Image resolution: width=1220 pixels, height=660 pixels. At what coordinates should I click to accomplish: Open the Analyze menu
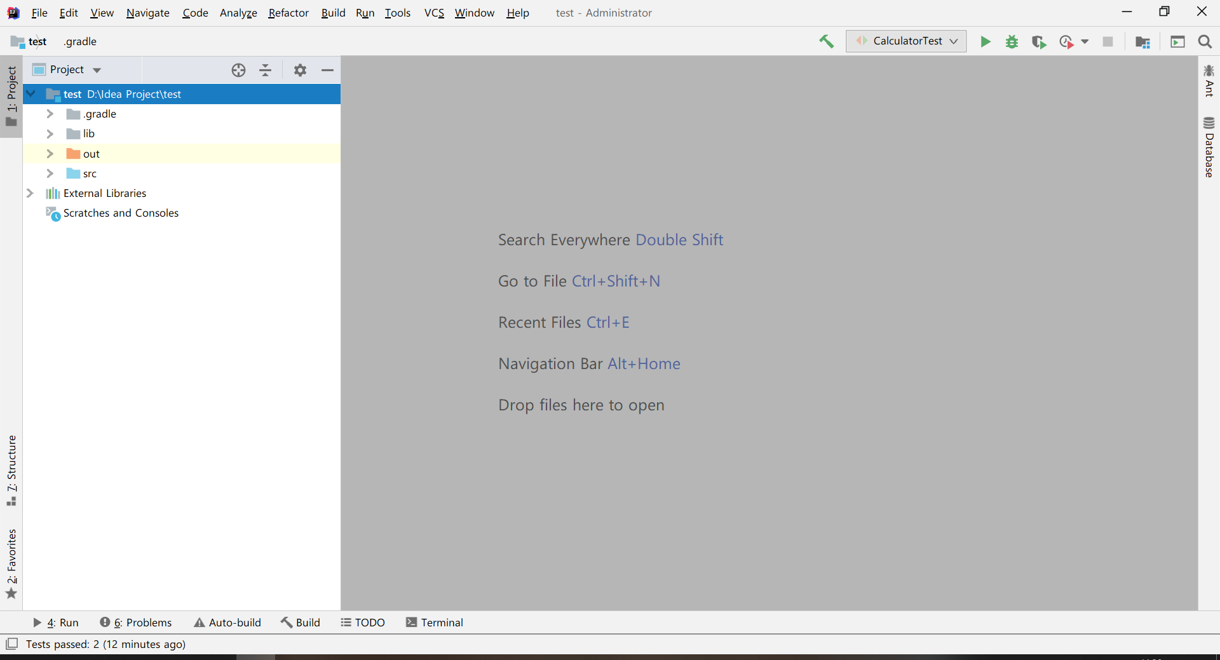pyautogui.click(x=238, y=13)
